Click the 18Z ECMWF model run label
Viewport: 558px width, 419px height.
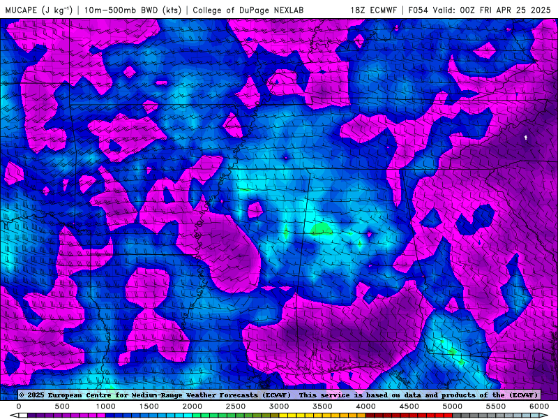(373, 10)
